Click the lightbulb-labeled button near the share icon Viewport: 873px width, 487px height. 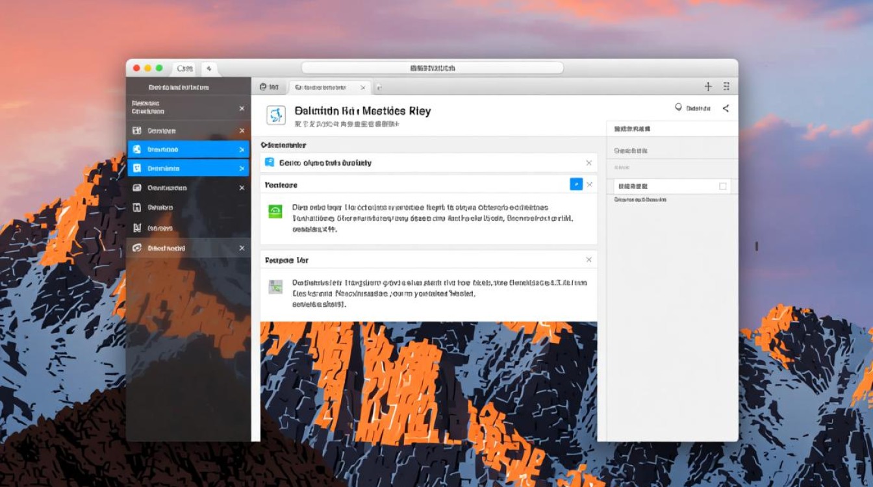point(692,108)
